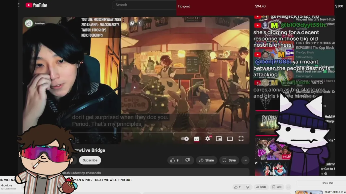Open the Opp Block recommended stream title
The height and width of the screenshot is (194, 346).
(315, 45)
